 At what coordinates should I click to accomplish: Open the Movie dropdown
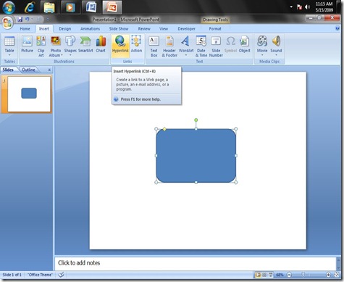point(262,55)
